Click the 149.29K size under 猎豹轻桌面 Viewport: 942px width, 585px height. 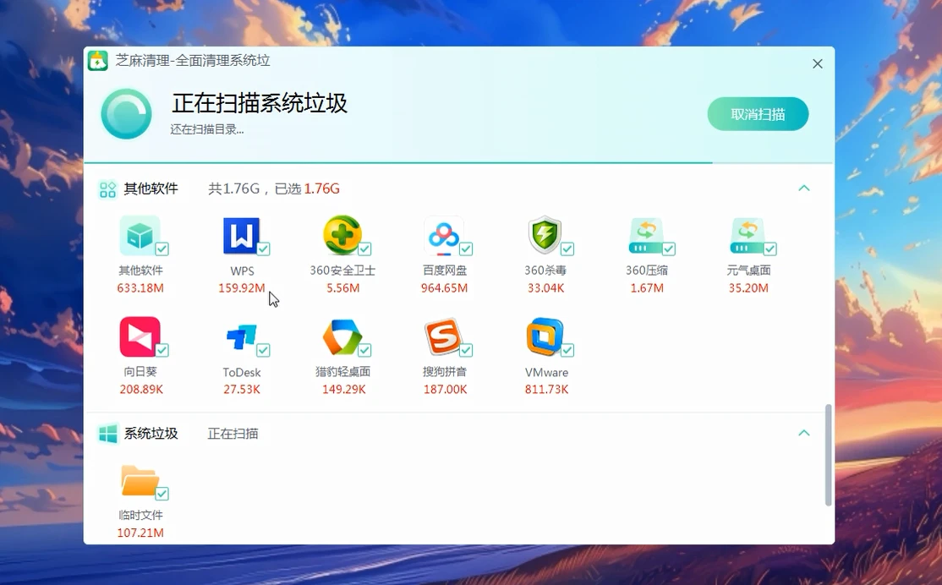(343, 389)
